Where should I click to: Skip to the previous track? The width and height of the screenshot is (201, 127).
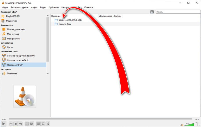pyautogui.click(x=11, y=124)
